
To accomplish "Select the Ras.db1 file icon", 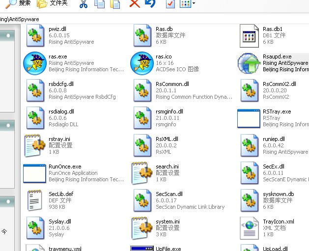I will click(249, 36).
